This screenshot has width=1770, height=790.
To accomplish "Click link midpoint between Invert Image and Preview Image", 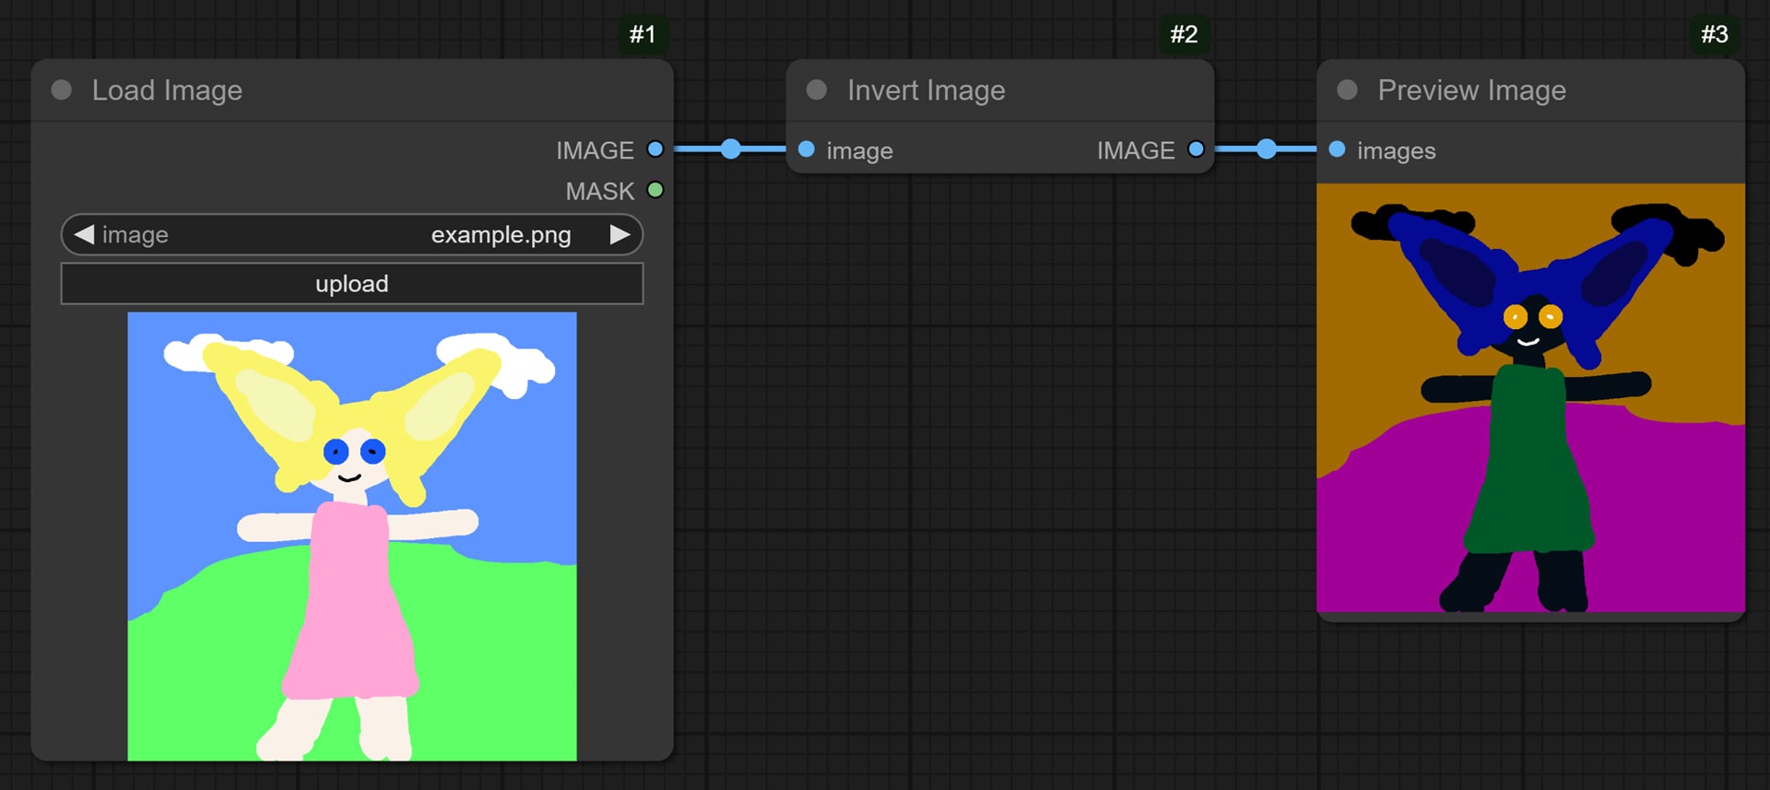I will tap(1268, 149).
